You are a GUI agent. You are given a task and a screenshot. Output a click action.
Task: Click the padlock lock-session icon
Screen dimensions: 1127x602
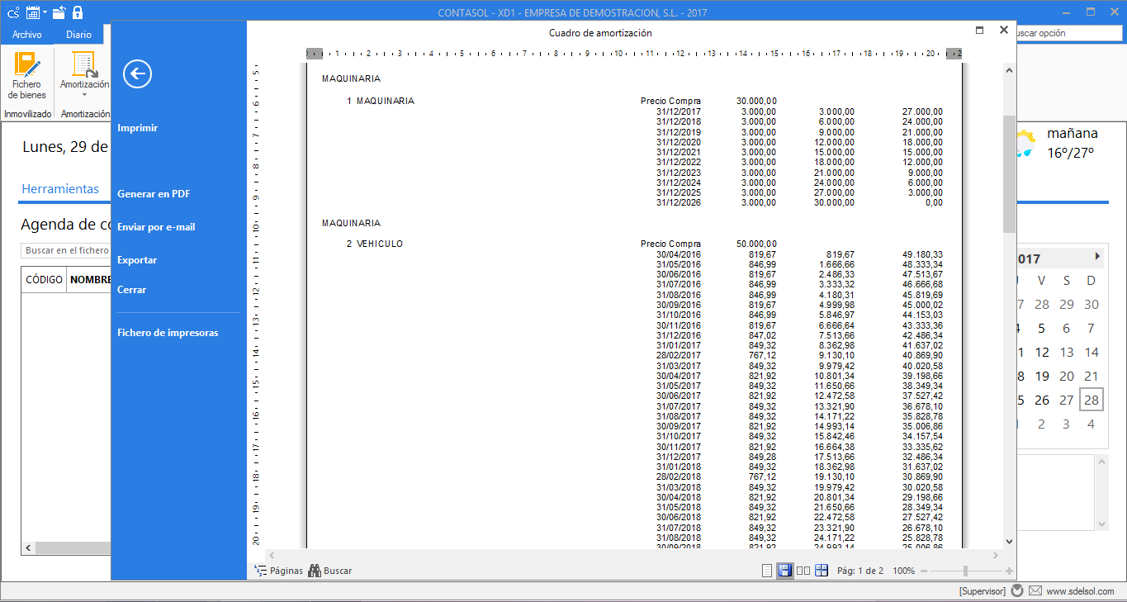tap(78, 12)
